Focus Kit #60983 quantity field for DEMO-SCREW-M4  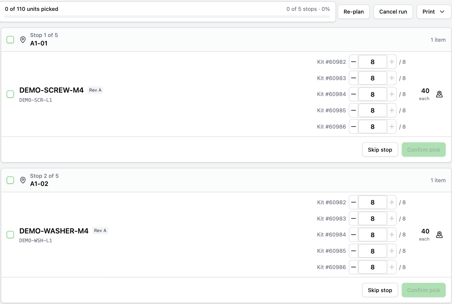(x=373, y=78)
